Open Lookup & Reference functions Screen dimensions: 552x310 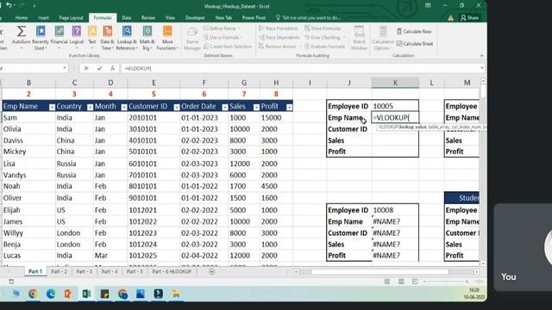[x=127, y=37]
